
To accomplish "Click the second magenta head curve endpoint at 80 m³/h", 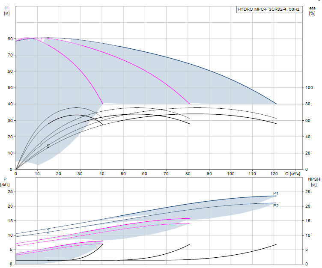I will [189, 104].
